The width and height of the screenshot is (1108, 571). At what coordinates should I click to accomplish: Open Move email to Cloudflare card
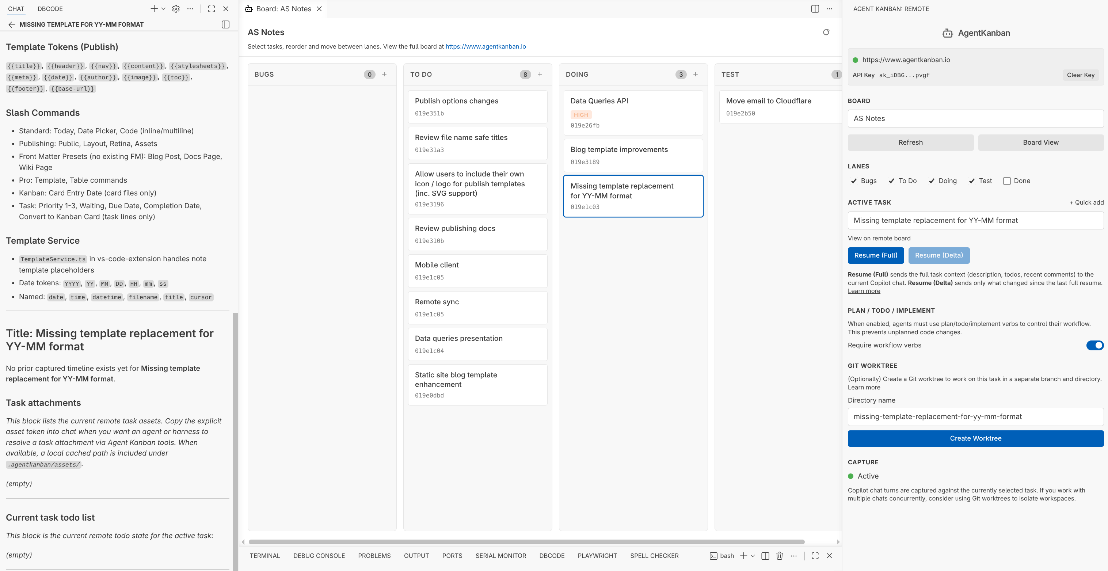pyautogui.click(x=780, y=107)
